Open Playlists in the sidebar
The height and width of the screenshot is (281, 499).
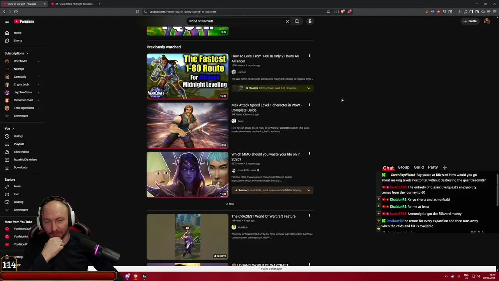click(19, 144)
